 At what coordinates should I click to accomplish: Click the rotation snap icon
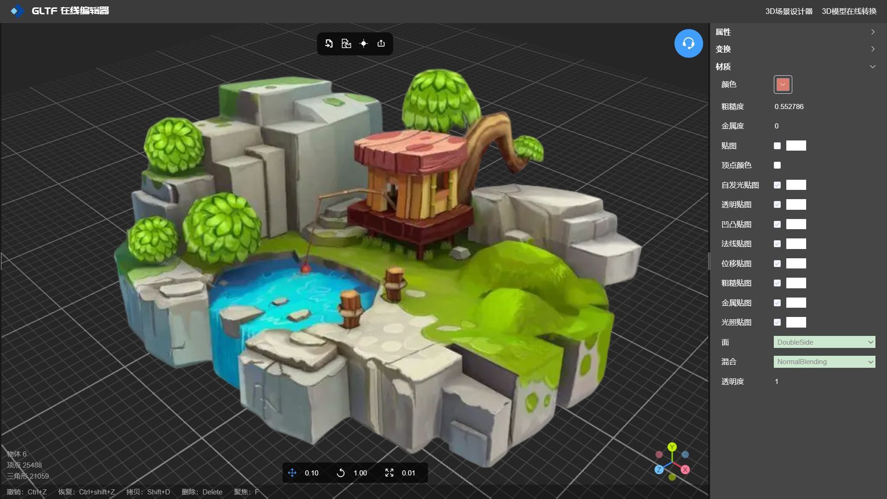[x=340, y=473]
